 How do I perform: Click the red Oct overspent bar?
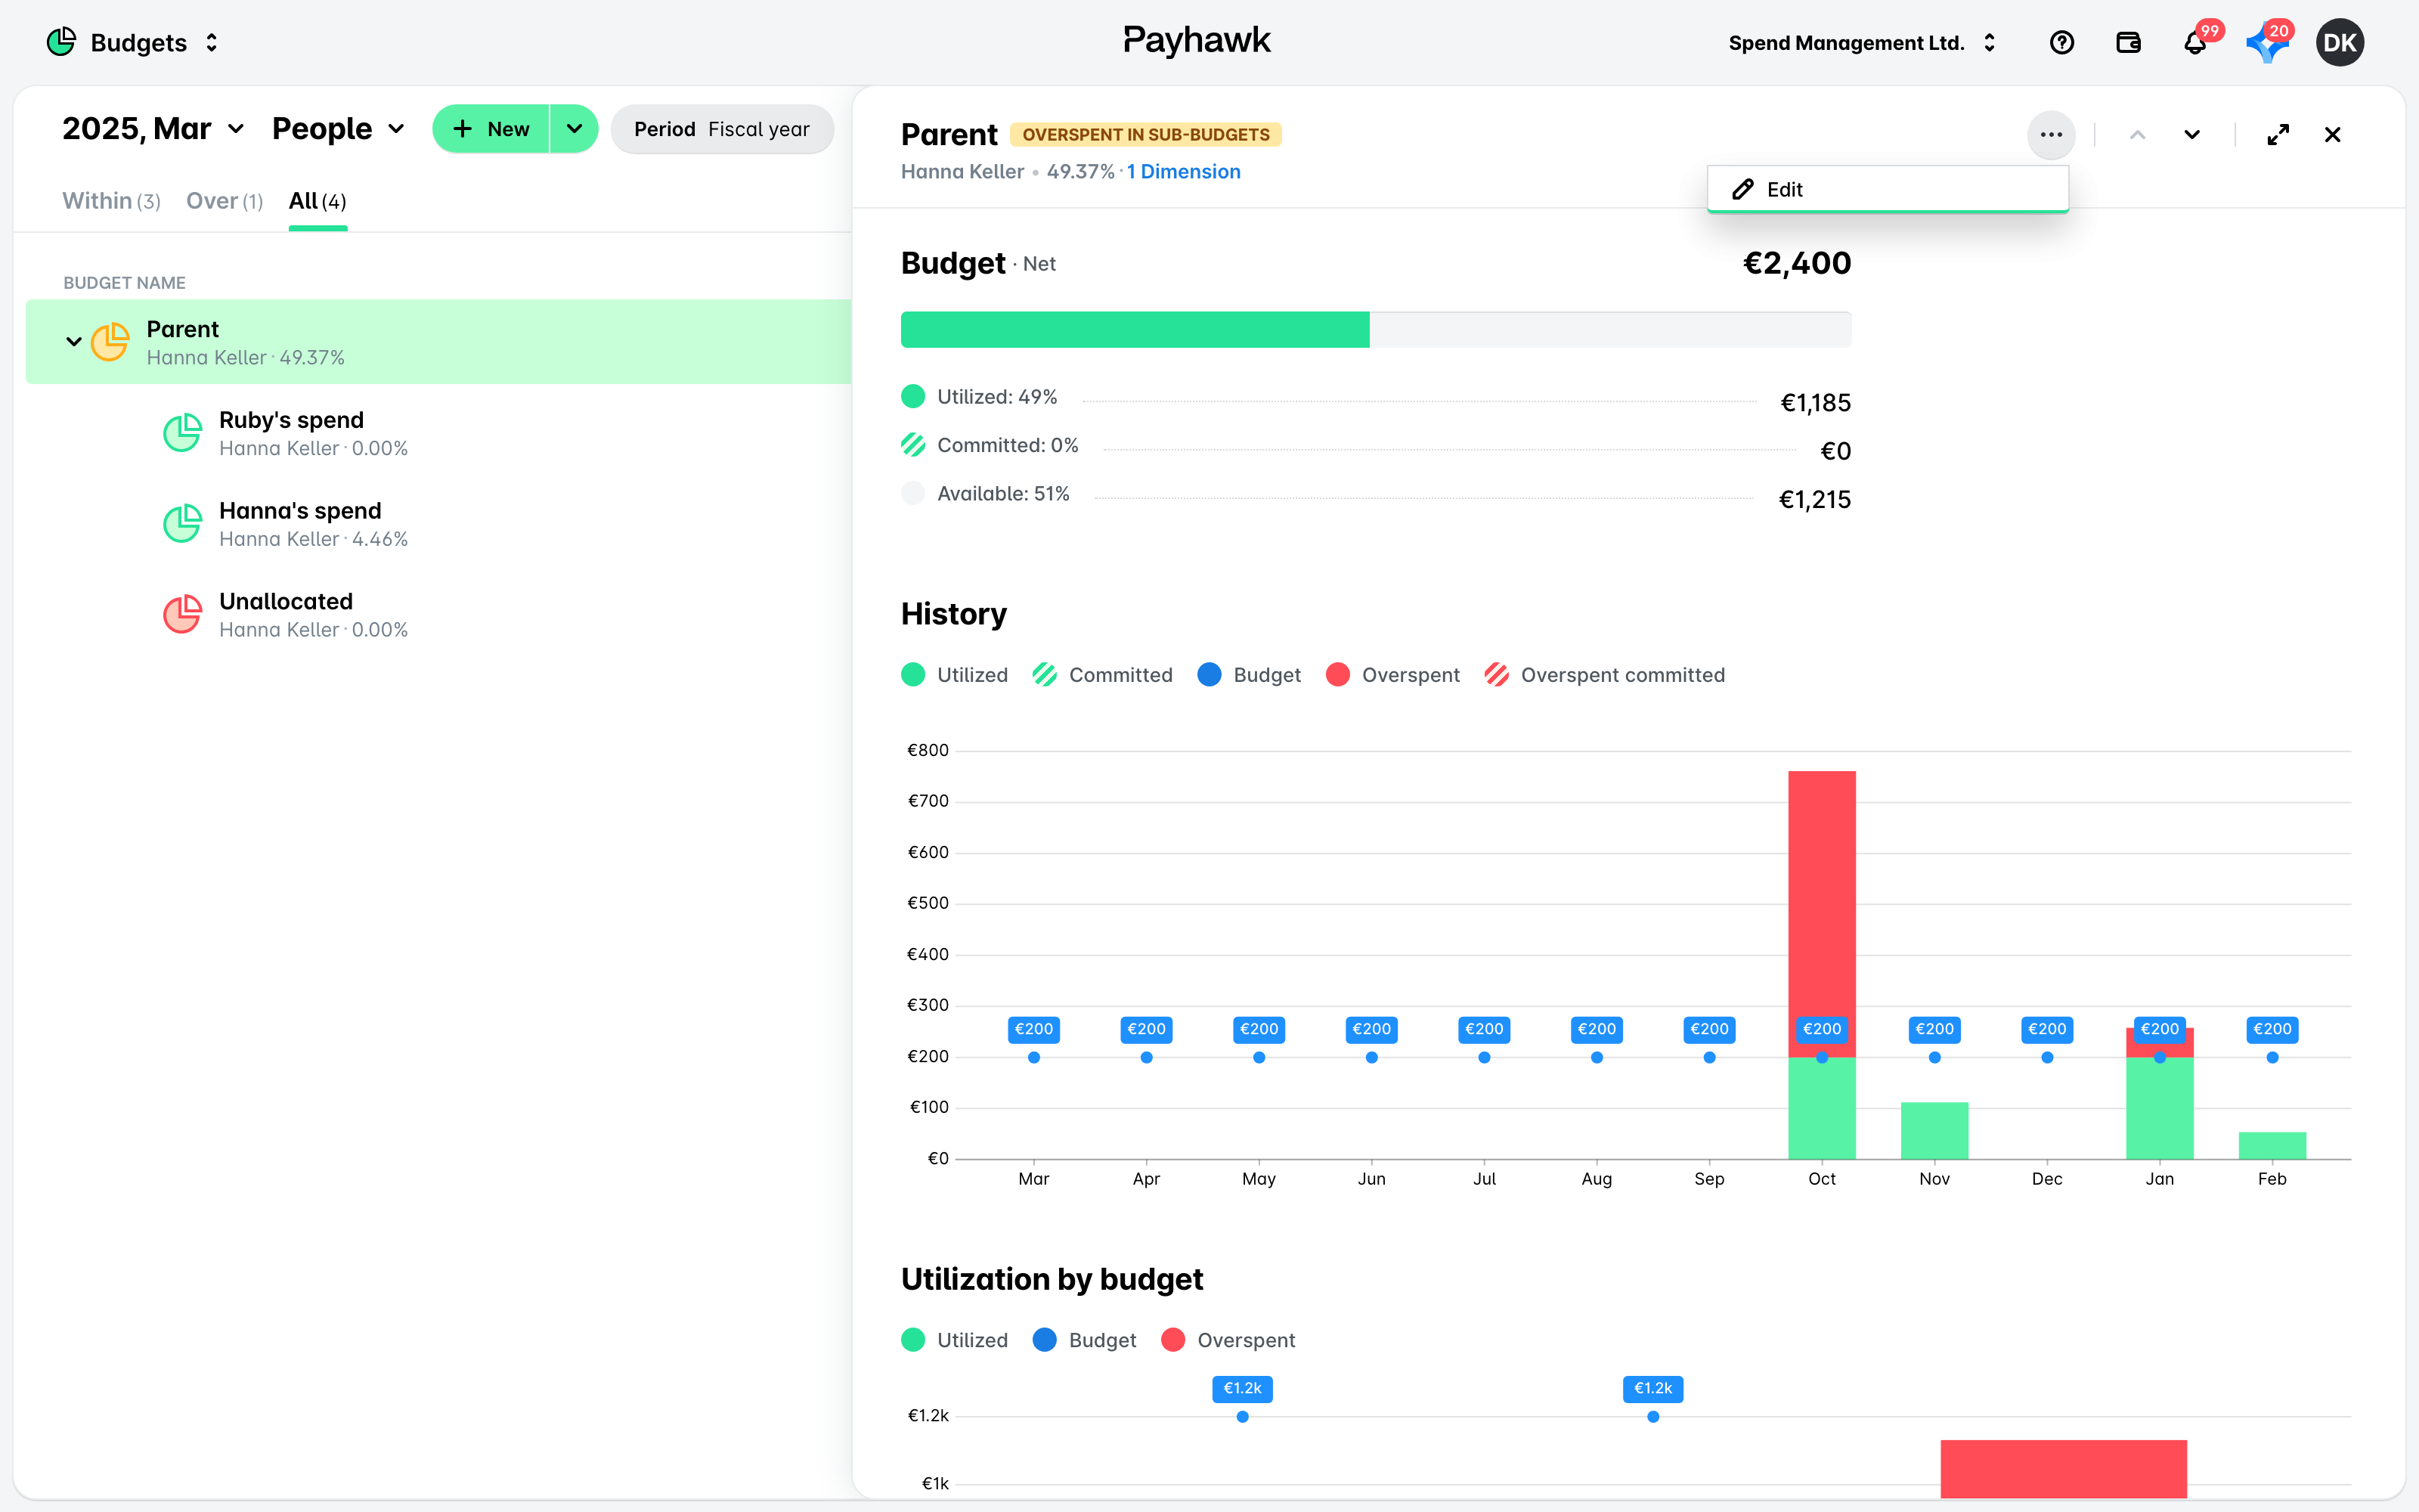coord(1821,914)
